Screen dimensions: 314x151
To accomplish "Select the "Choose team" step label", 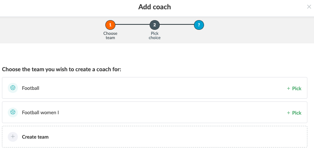I will point(110,36).
